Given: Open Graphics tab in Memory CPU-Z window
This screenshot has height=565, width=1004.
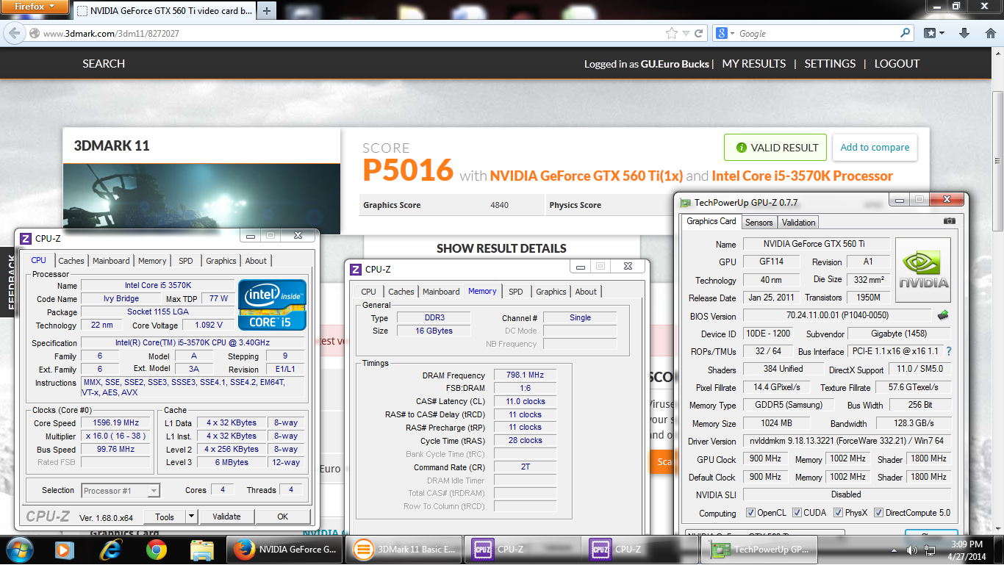Looking at the screenshot, I should click(x=551, y=292).
